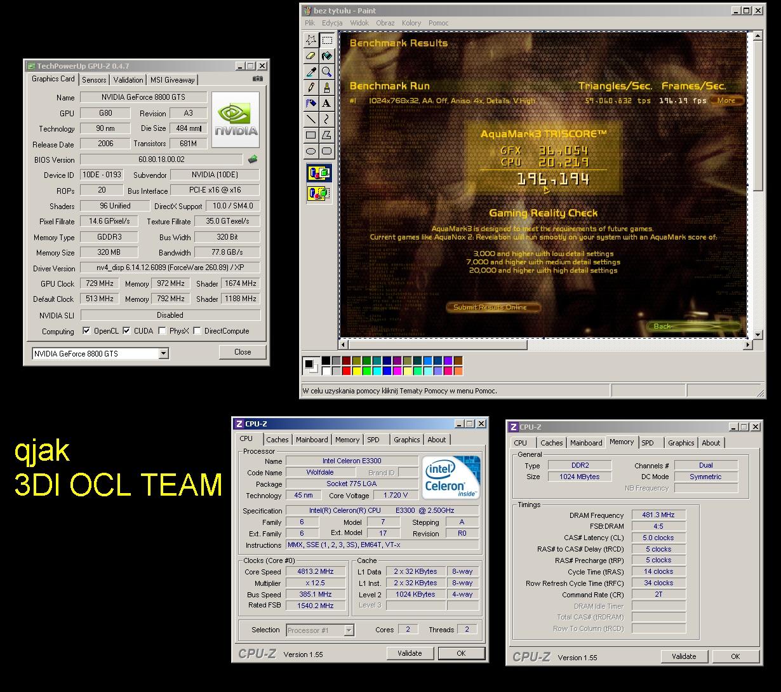This screenshot has height=692, width=781.
Task: Click the Close button in GPU-Z
Action: click(243, 352)
